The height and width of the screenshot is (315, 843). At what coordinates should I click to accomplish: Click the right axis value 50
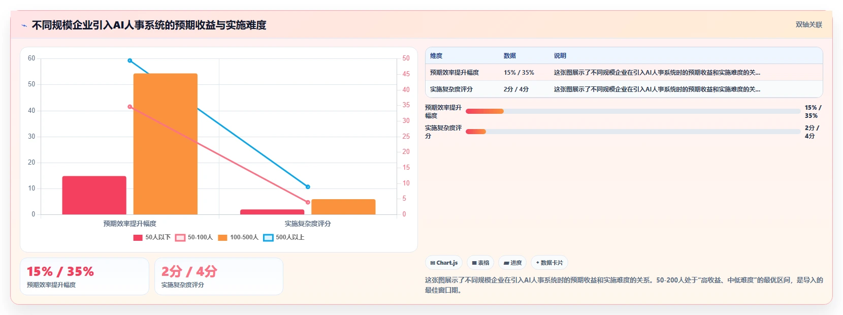point(406,58)
